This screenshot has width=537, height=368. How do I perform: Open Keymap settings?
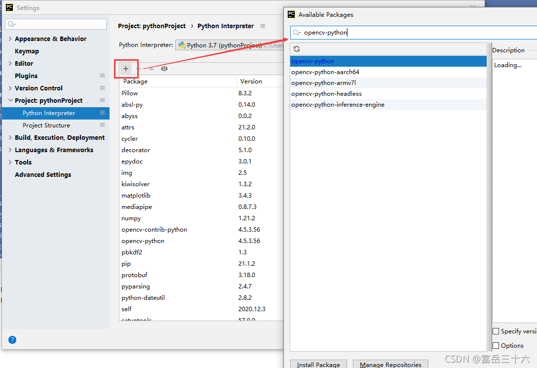27,51
